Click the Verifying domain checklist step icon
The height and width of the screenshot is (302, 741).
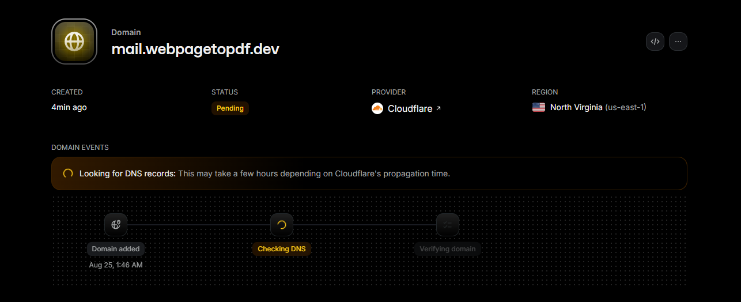[x=448, y=225]
